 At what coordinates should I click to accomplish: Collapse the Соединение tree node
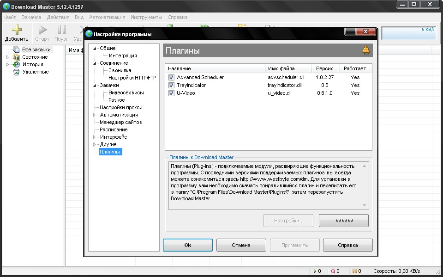coord(95,63)
